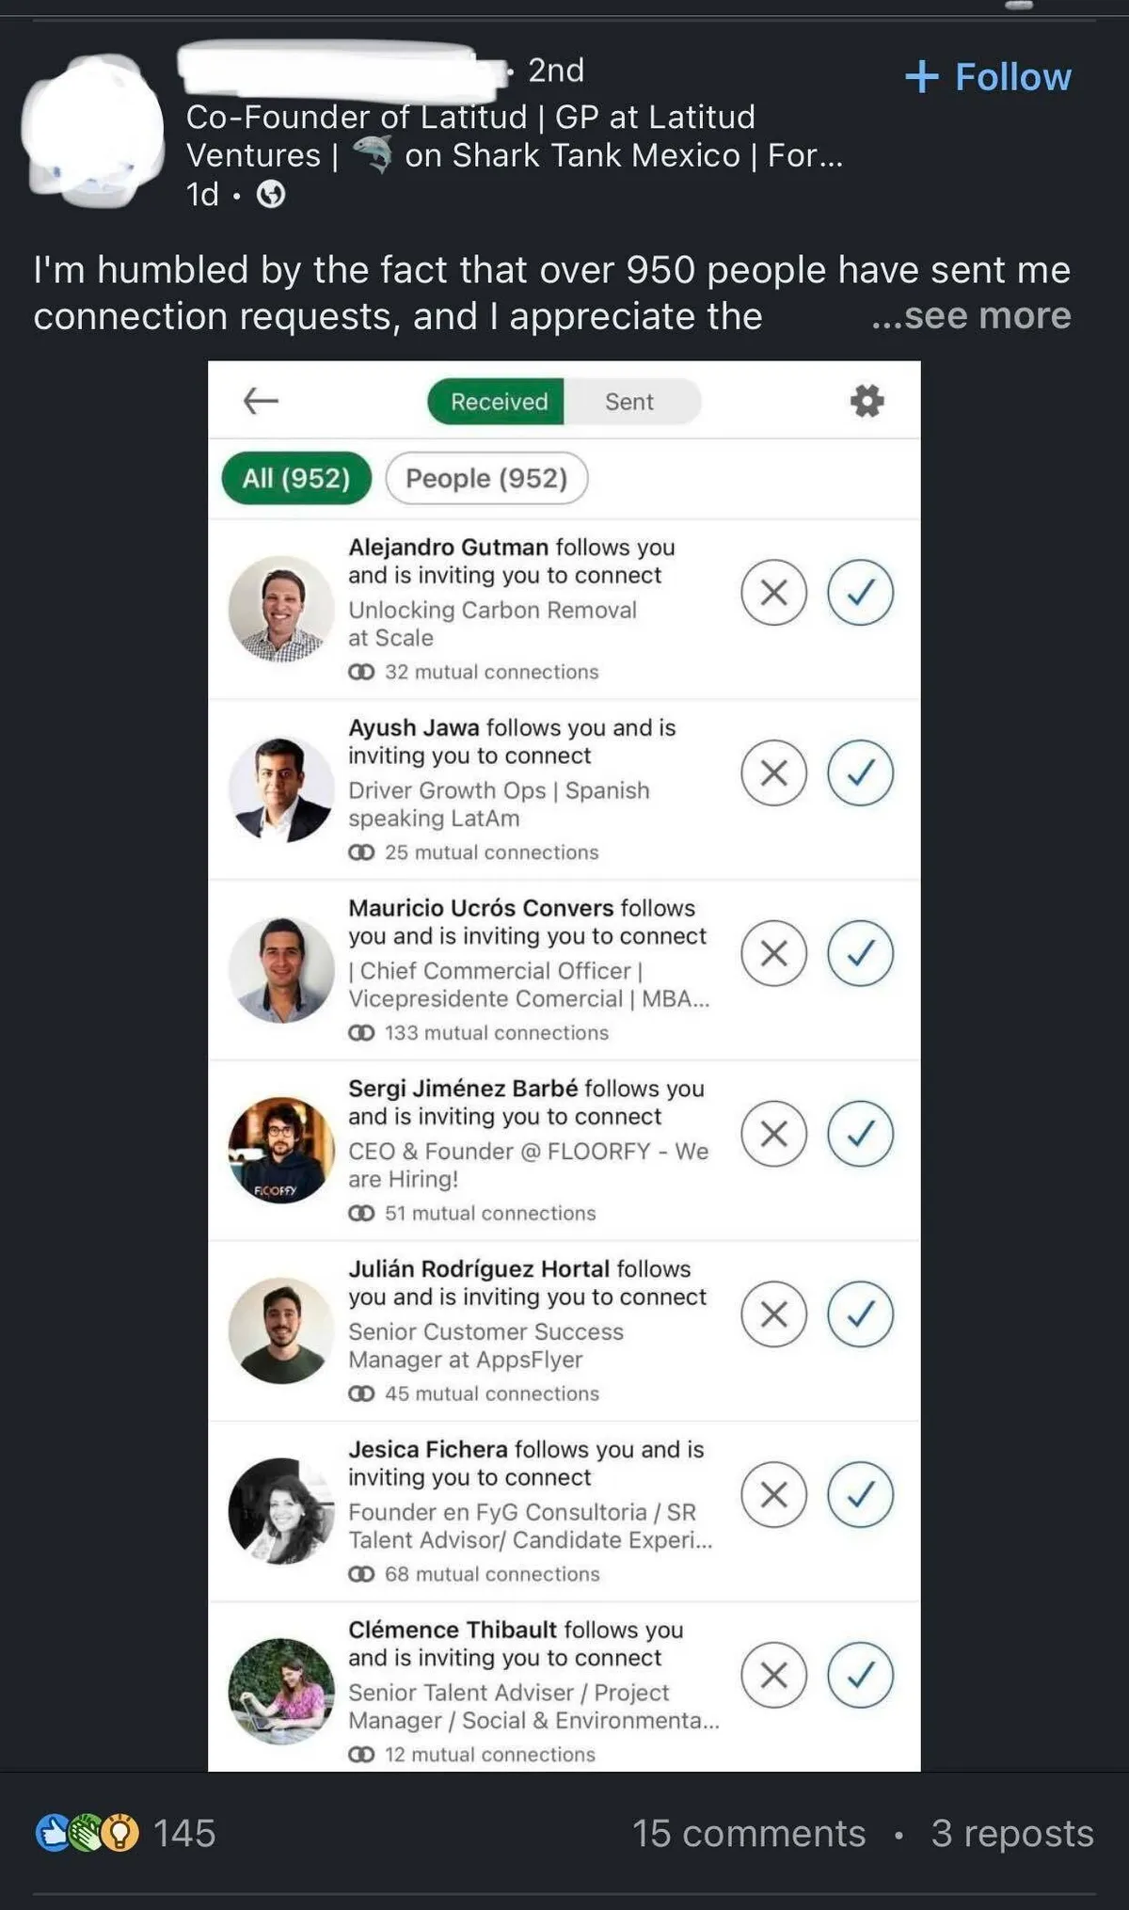Open the invitation settings gear icon
The image size is (1129, 1910).
(867, 401)
